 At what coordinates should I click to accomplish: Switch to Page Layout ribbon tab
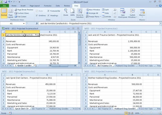35,6
